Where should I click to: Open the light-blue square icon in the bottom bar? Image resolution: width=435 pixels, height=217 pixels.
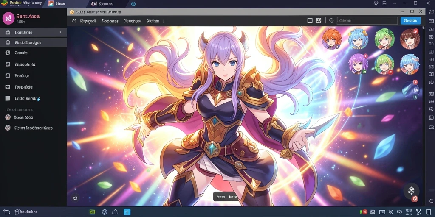[x=127, y=212]
